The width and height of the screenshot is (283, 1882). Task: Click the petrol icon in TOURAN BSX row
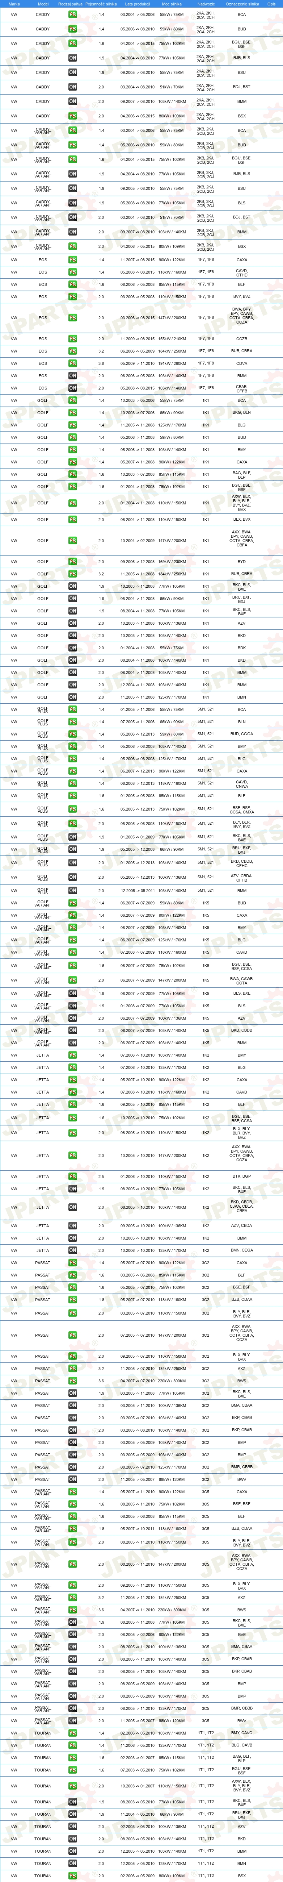point(72,1875)
